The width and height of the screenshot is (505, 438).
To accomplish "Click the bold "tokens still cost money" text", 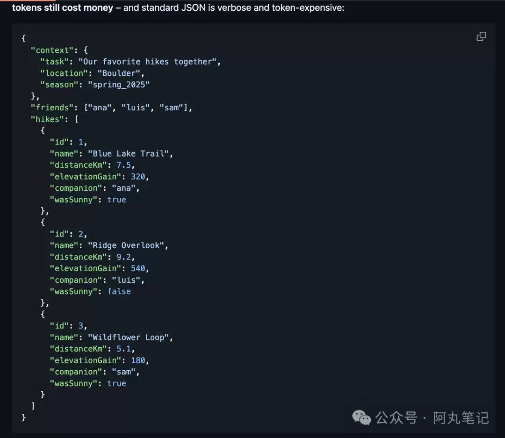I will click(x=63, y=8).
